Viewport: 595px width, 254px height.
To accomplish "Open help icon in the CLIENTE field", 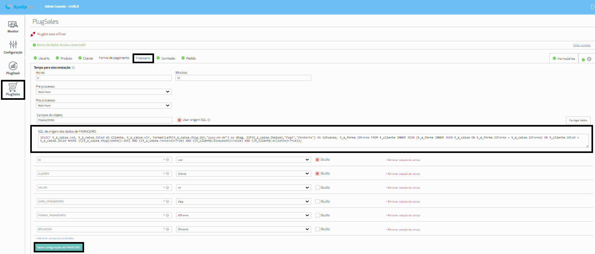I will click(168, 173).
